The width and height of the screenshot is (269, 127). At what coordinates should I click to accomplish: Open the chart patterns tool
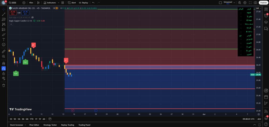point(4,24)
